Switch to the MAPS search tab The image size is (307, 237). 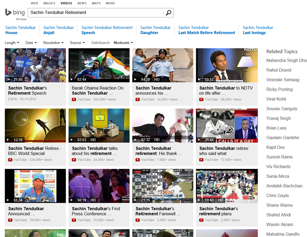[x=96, y=3]
